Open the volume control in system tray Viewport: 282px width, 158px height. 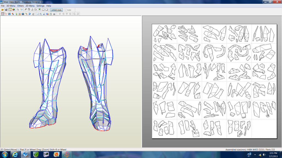[264, 155]
